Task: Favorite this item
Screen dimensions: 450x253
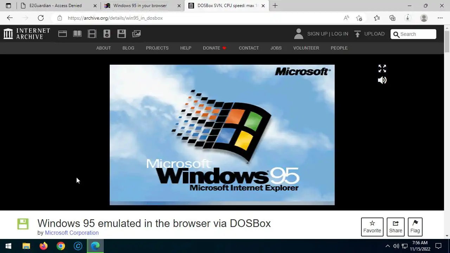Action: (372, 227)
